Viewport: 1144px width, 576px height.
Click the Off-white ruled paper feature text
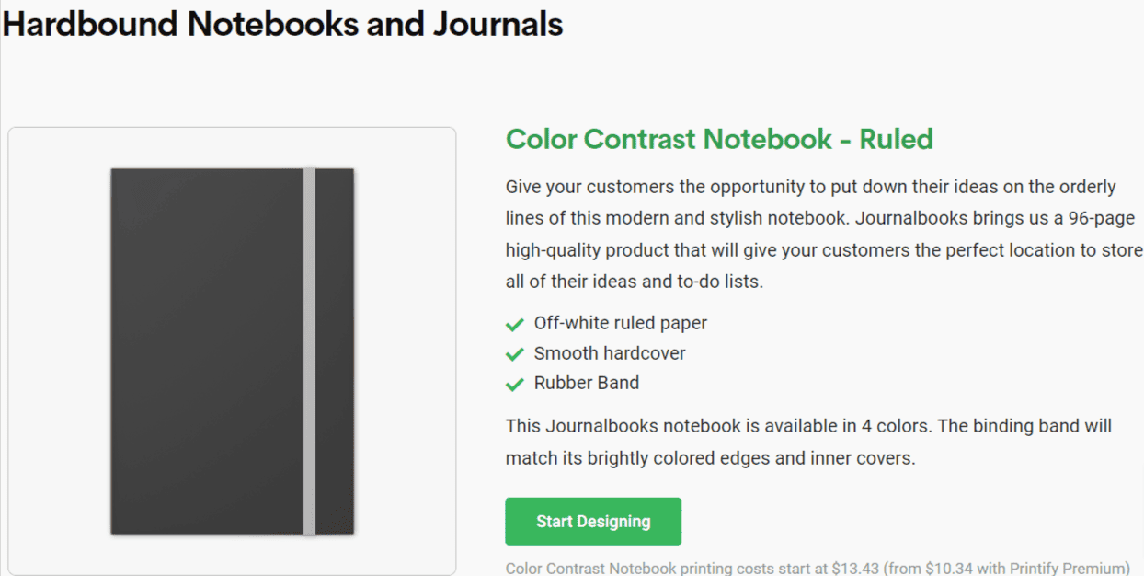tap(621, 323)
